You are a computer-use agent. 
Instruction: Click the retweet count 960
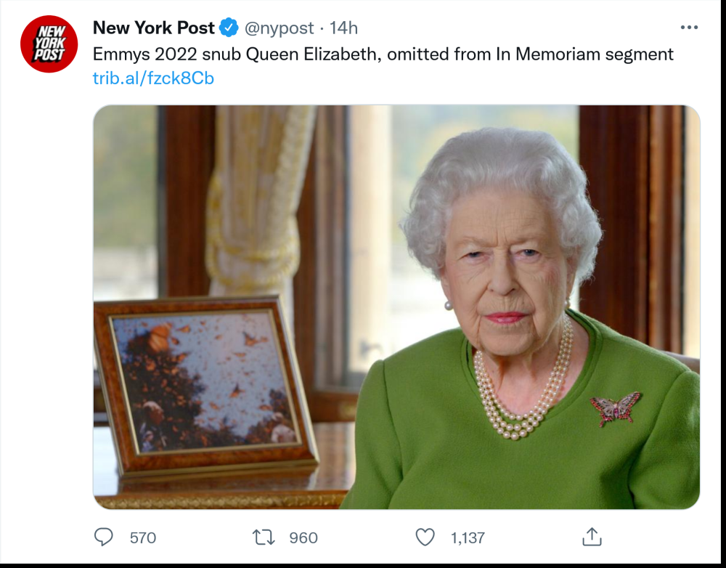(303, 537)
